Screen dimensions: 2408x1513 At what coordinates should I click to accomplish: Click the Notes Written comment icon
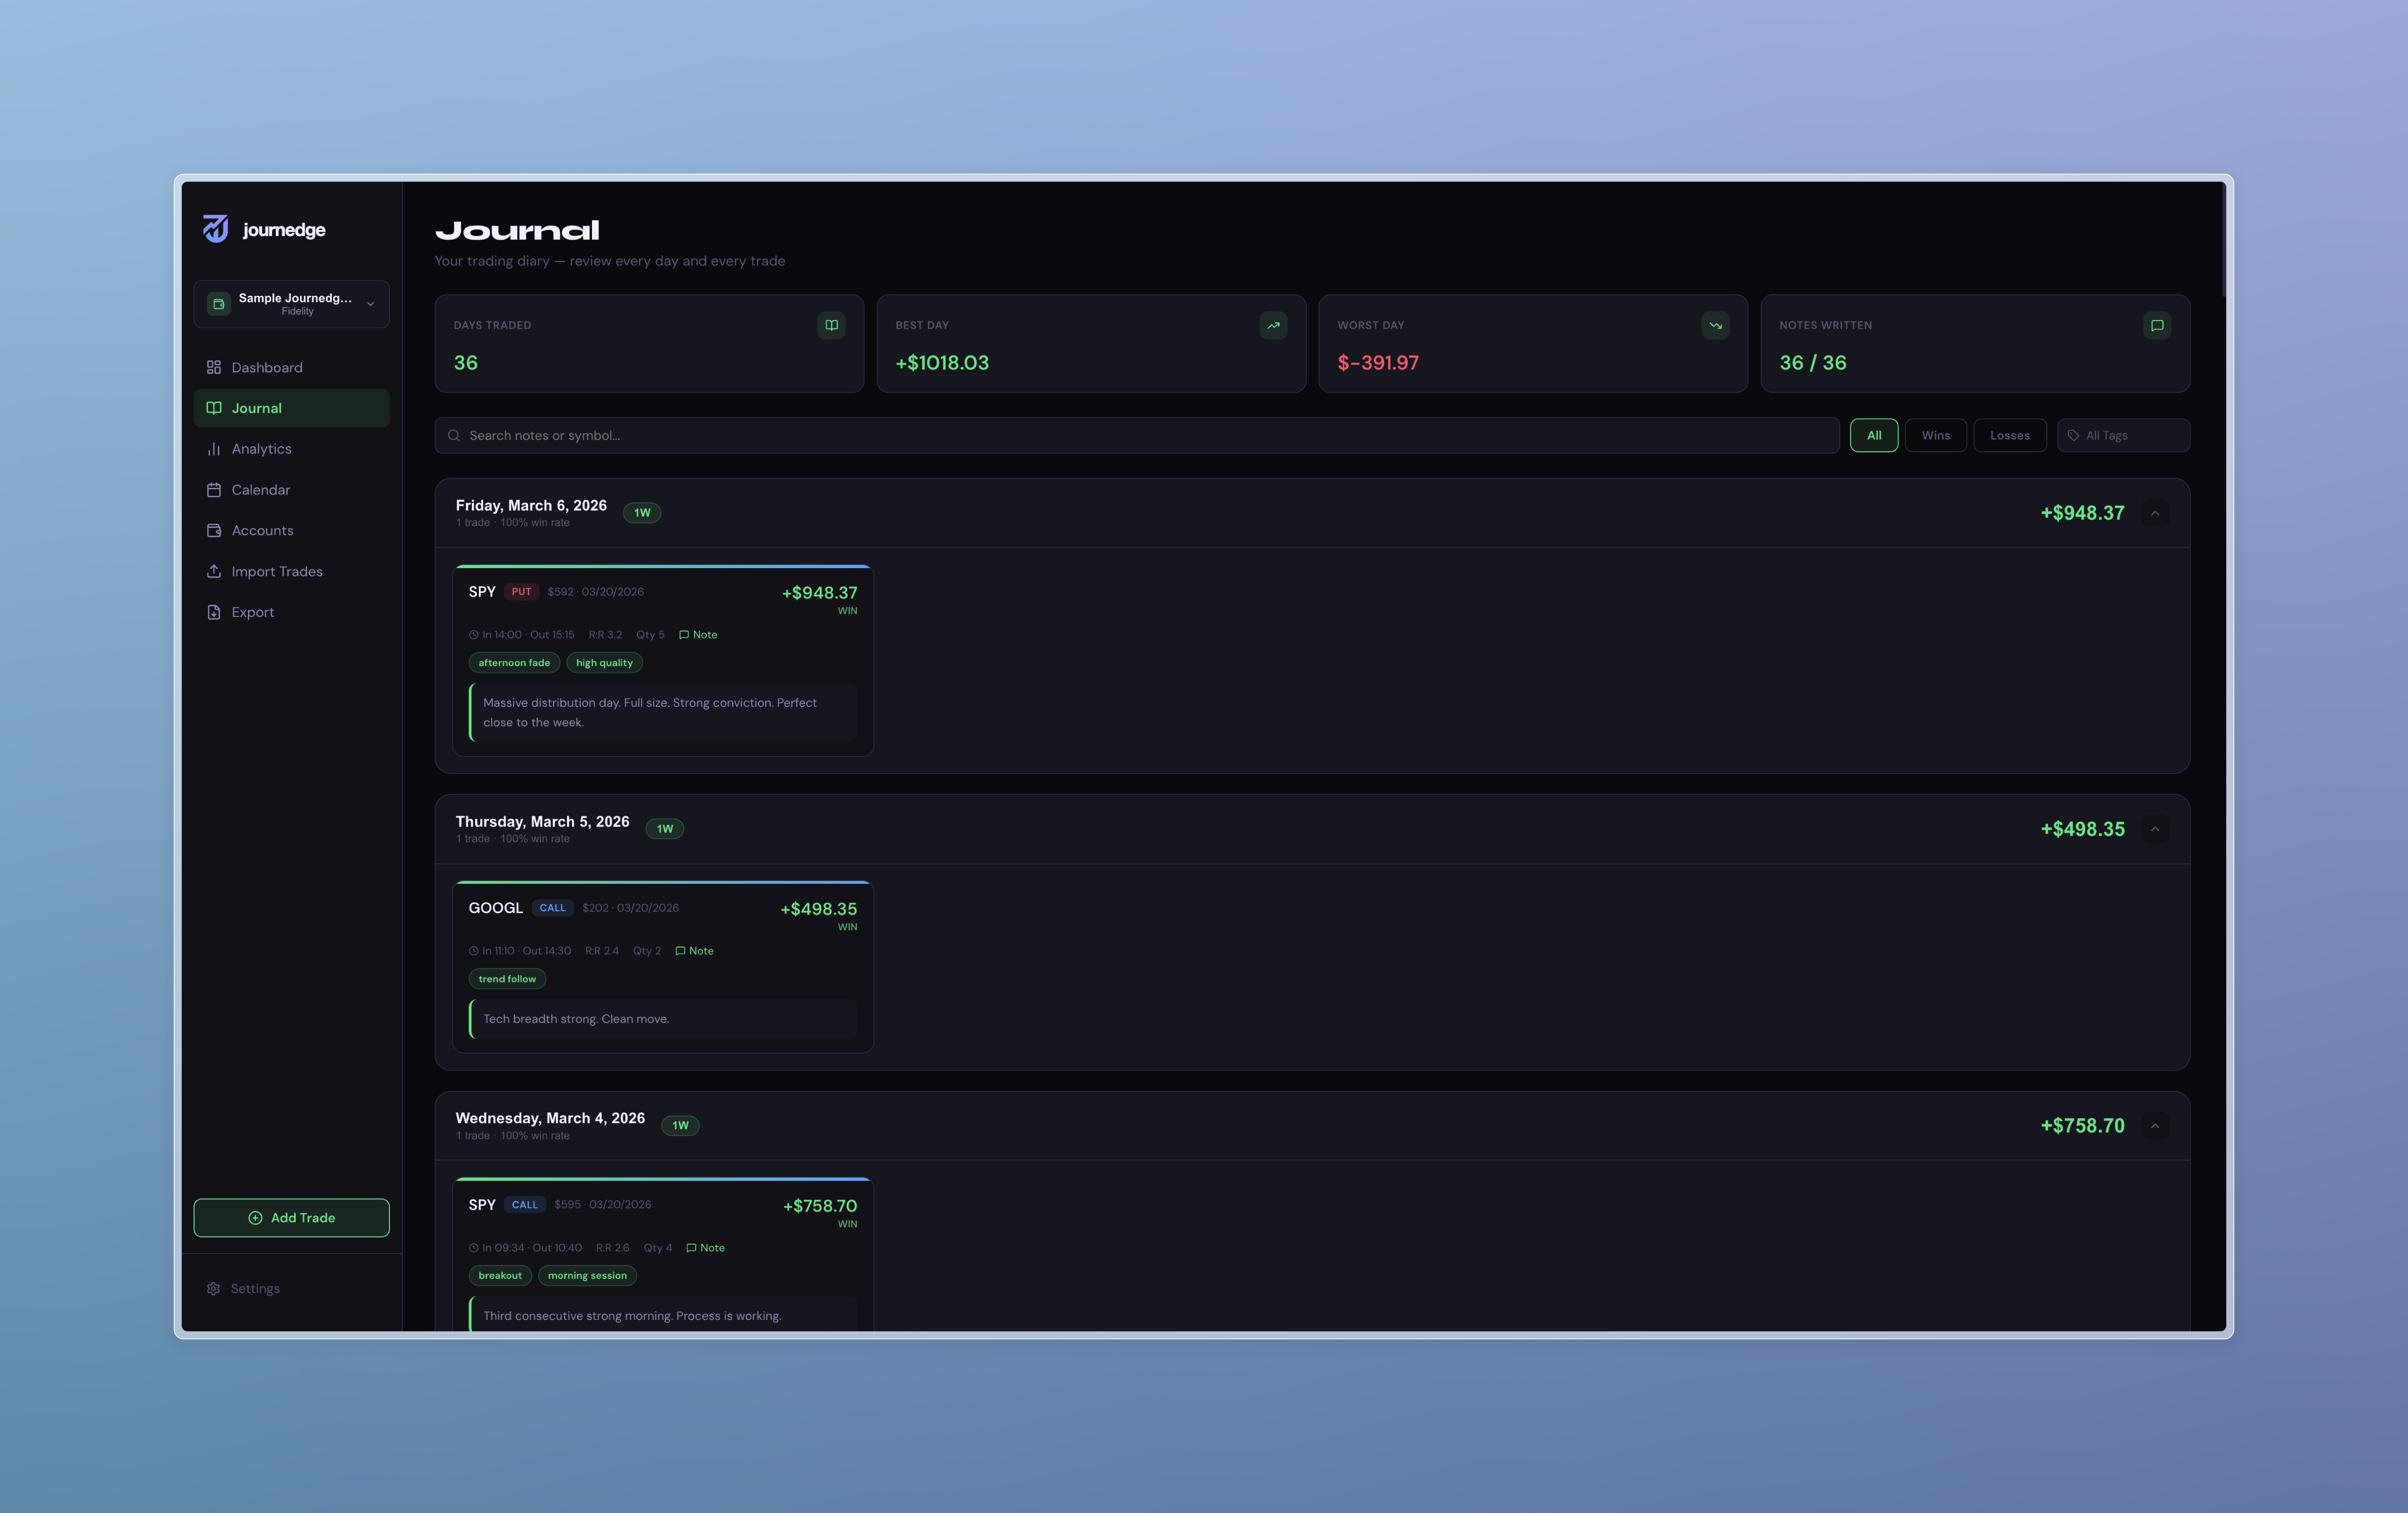click(2157, 326)
